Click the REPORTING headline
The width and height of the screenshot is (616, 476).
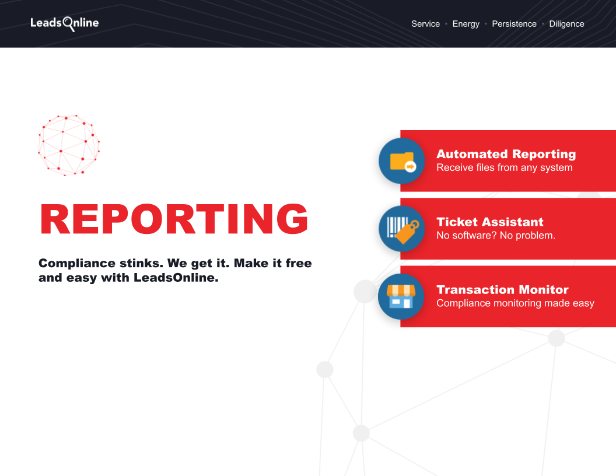tap(174, 219)
